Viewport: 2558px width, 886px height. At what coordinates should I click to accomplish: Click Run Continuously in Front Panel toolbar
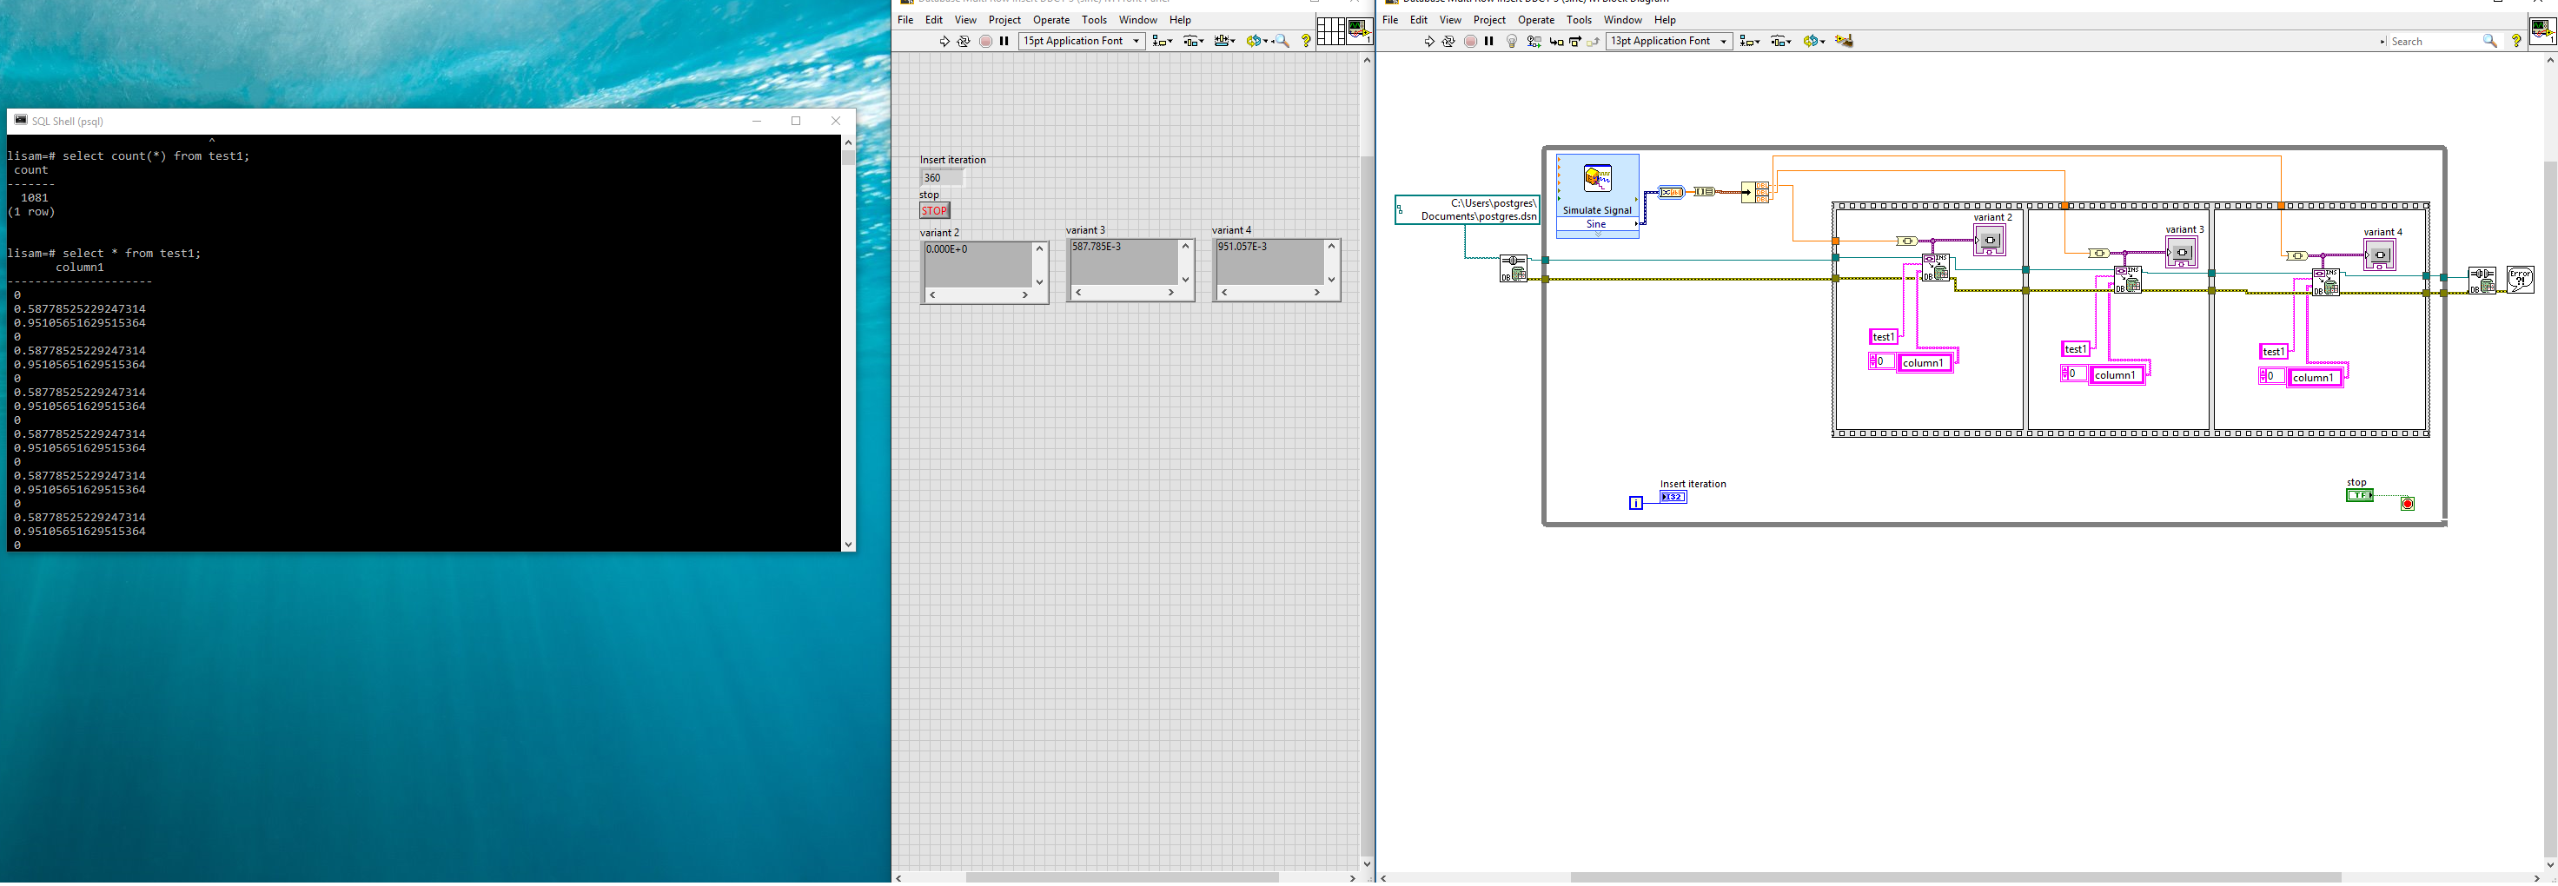(964, 41)
